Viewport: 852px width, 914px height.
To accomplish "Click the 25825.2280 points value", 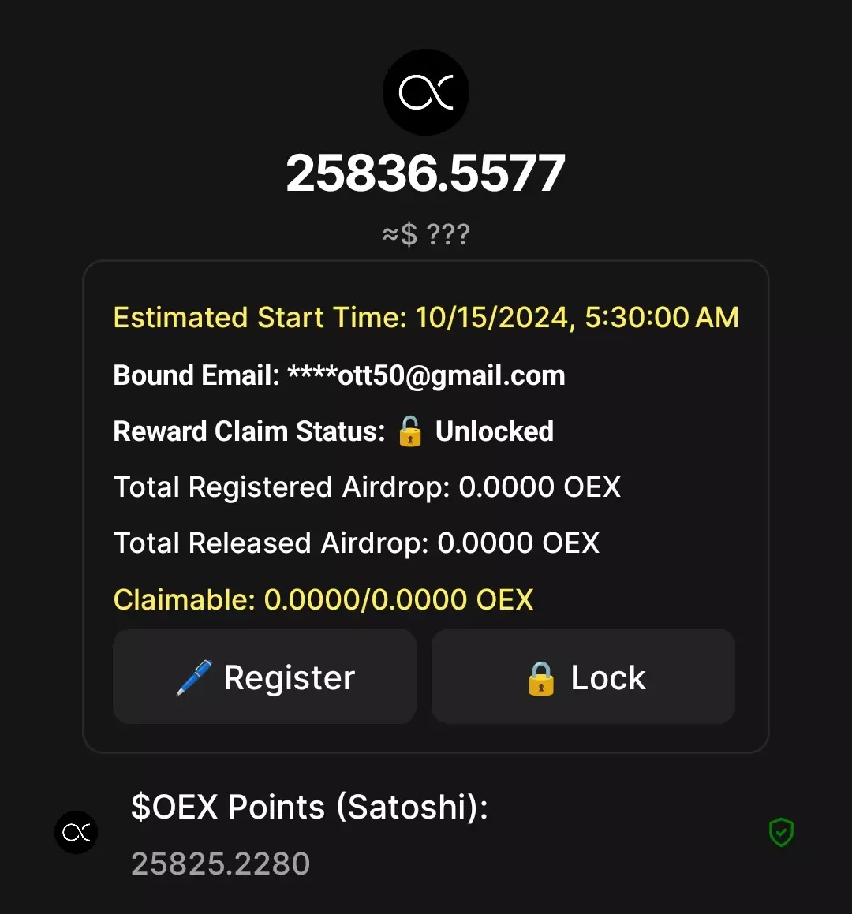I will click(x=220, y=864).
